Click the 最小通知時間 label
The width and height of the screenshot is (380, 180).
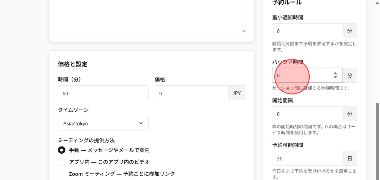(x=288, y=17)
